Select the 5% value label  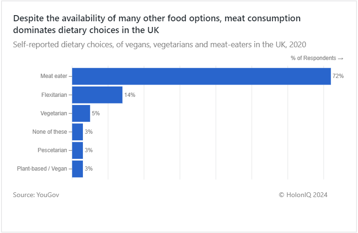coord(96,113)
